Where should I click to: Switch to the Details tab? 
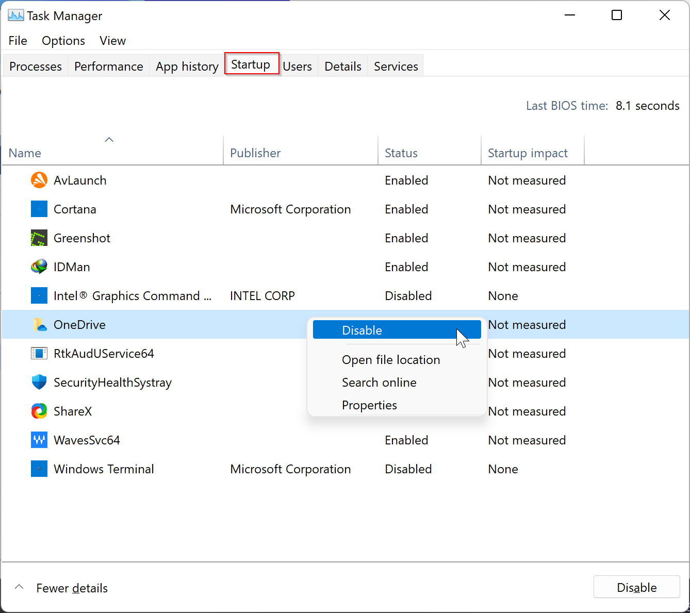click(x=343, y=66)
